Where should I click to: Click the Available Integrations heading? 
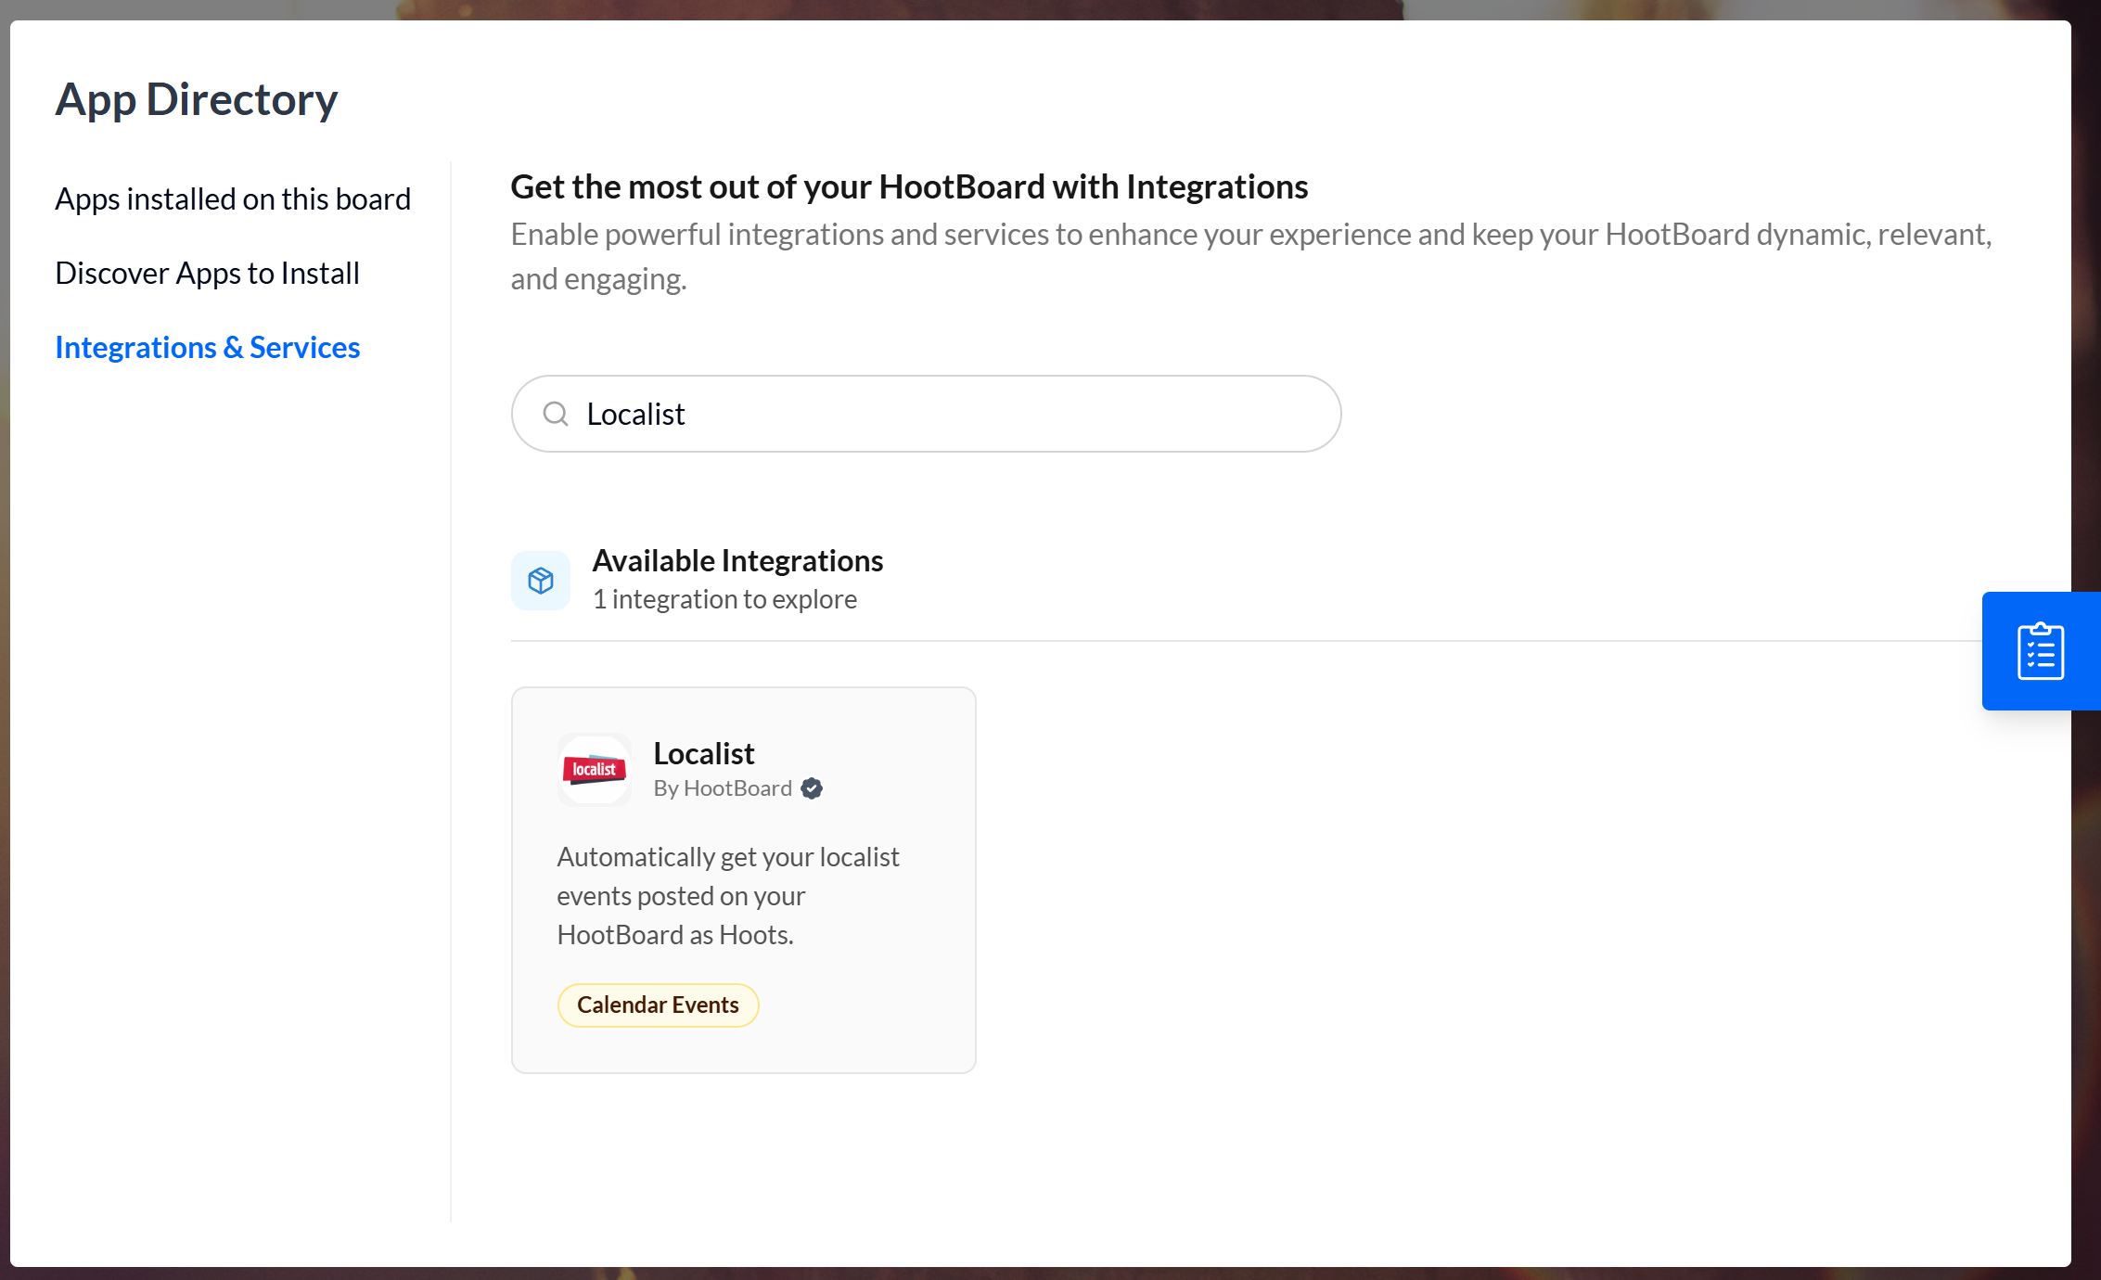[737, 561]
